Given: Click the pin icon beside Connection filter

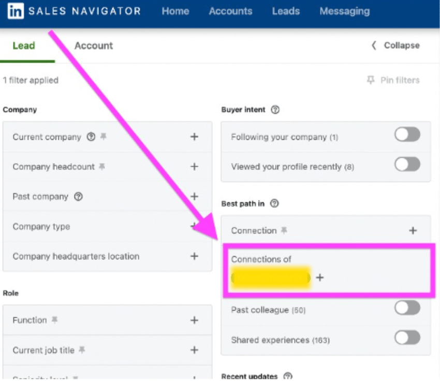Looking at the screenshot, I should (x=284, y=230).
